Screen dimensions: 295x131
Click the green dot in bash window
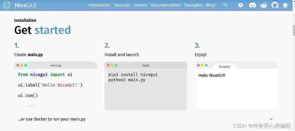[x=116, y=65]
